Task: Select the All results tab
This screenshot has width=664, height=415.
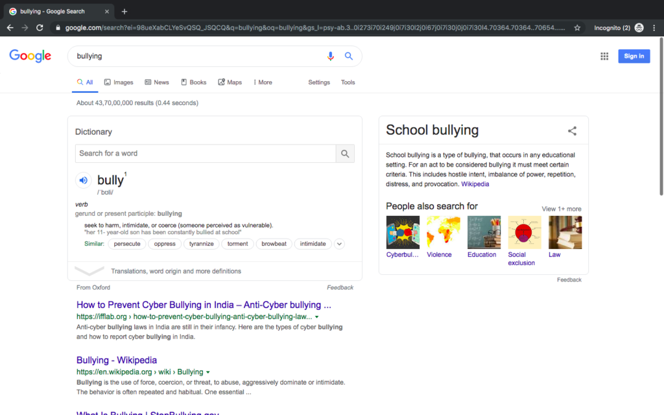Action: (x=85, y=82)
